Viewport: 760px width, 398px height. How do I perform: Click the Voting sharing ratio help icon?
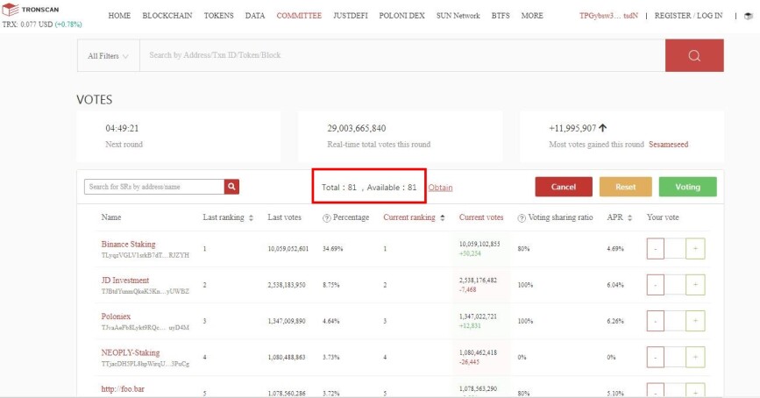[x=522, y=218]
